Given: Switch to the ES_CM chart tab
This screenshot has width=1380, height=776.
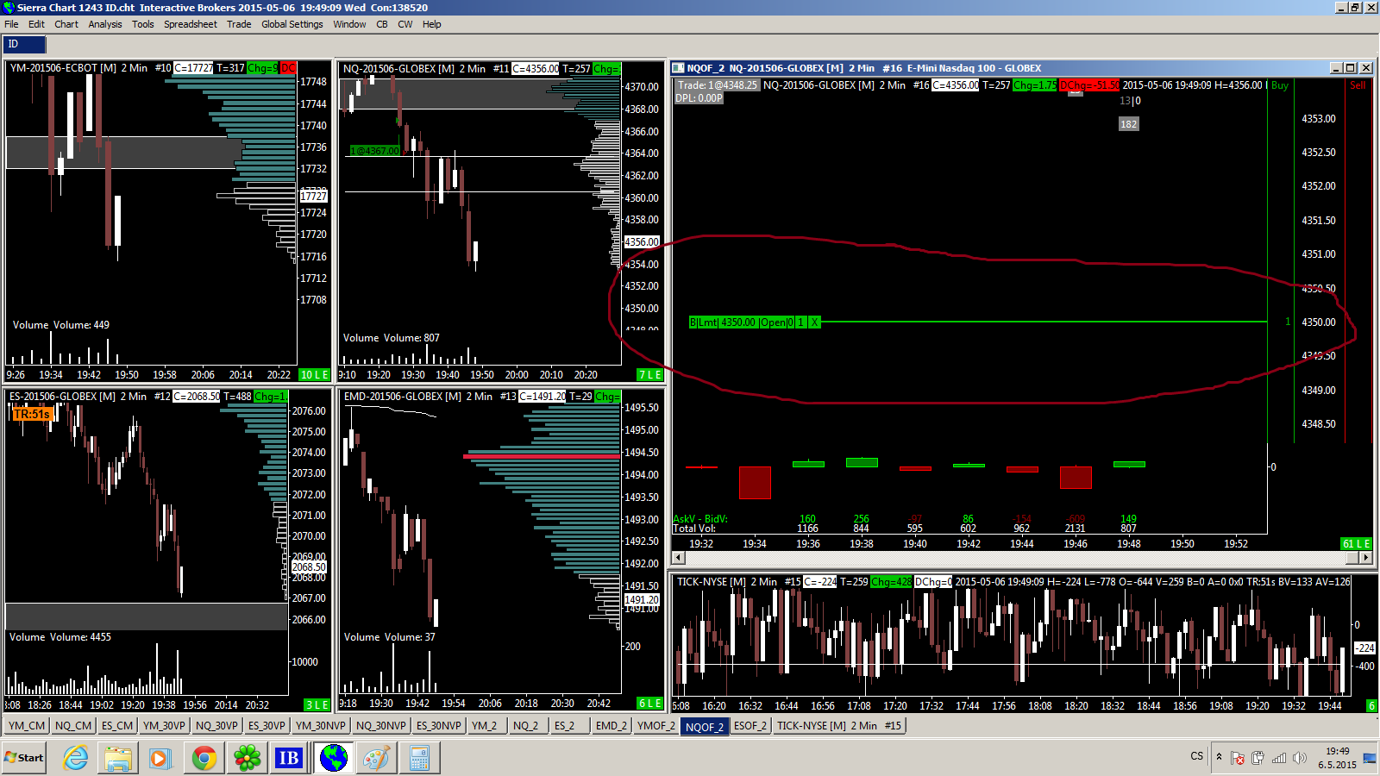Looking at the screenshot, I should click(x=117, y=726).
